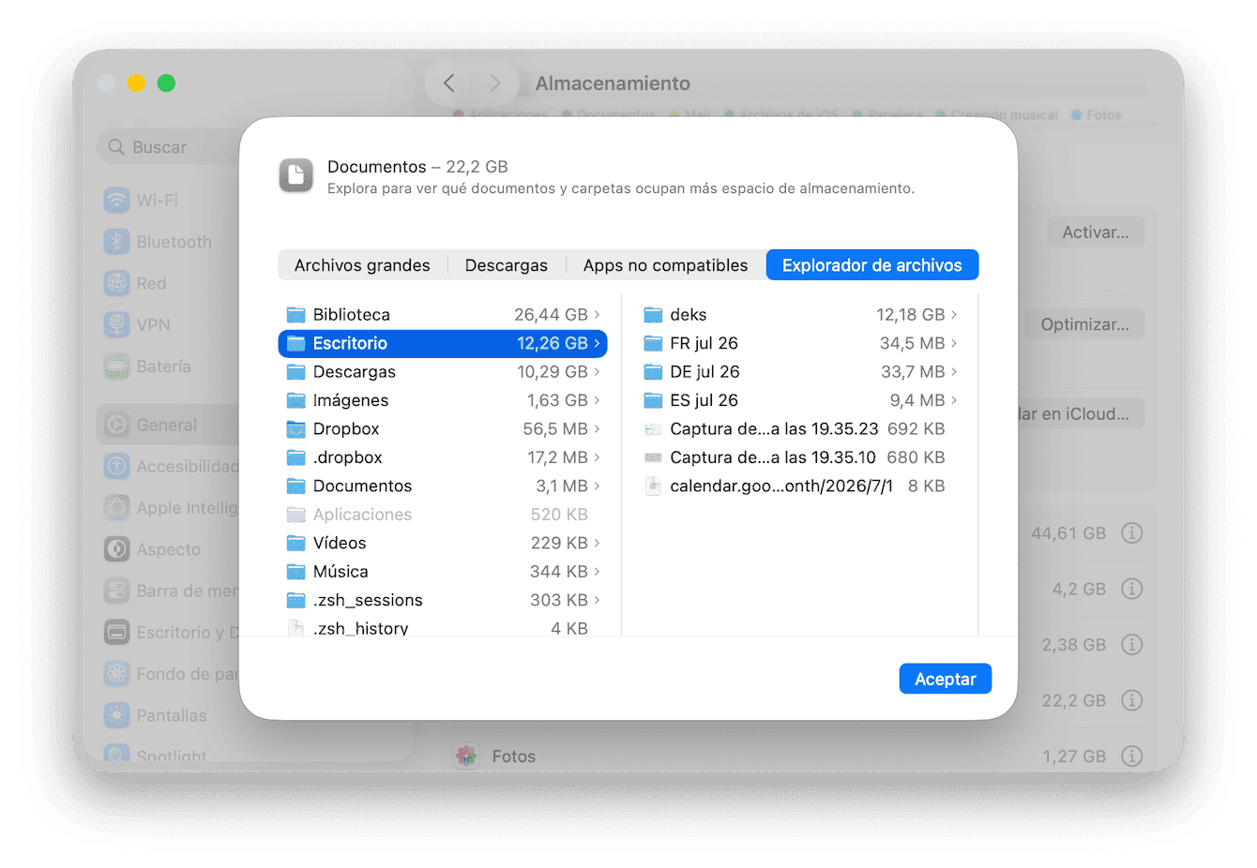Go forward with Storage window forward arrow
The width and height of the screenshot is (1257, 868).
[494, 83]
